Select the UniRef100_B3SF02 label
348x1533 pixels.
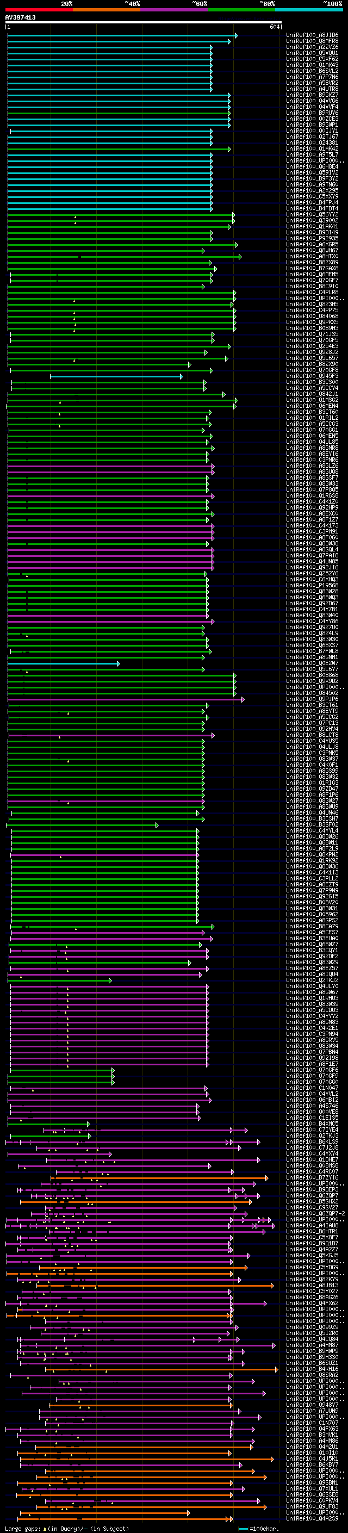pos(312,825)
